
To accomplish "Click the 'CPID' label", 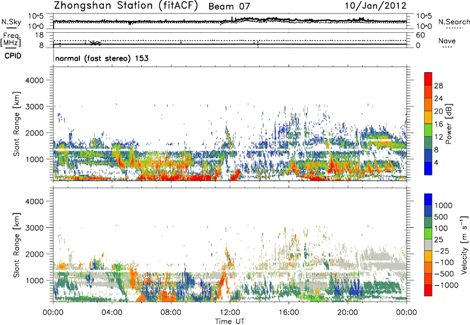I will [x=13, y=56].
